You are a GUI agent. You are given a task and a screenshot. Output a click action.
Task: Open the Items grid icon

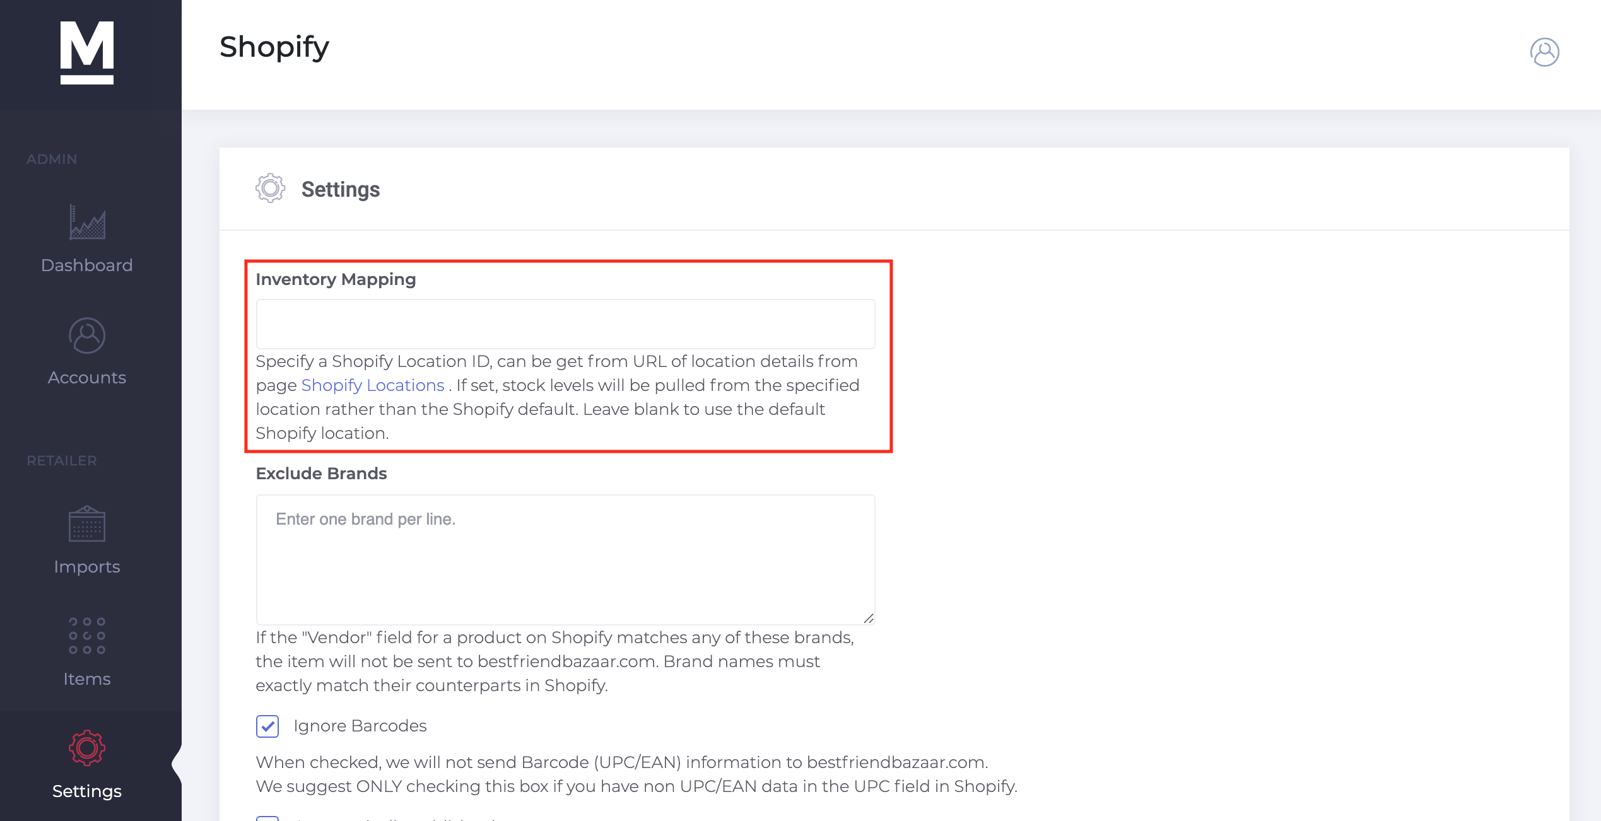click(87, 636)
